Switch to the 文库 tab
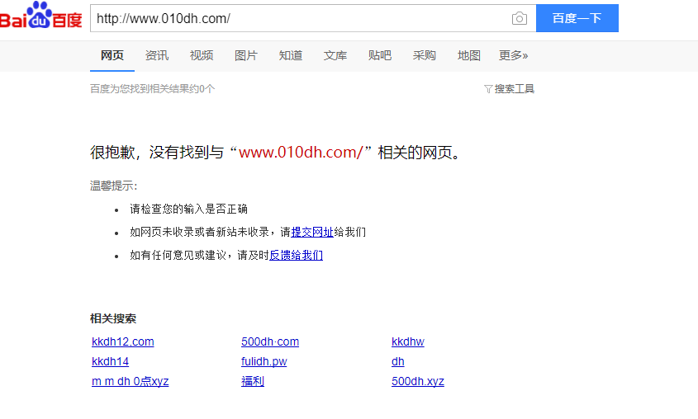Viewport: 698px width, 419px height. point(335,55)
